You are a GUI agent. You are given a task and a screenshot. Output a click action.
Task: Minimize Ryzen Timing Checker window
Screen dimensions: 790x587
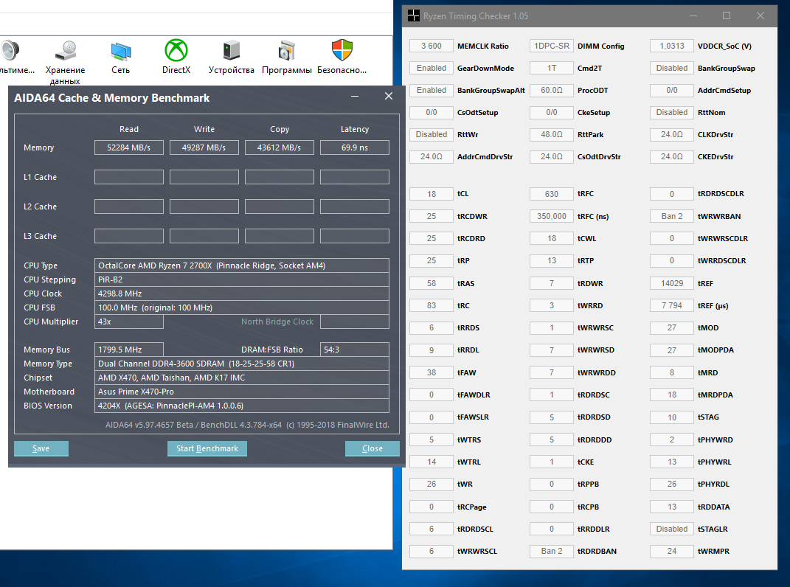(693, 15)
